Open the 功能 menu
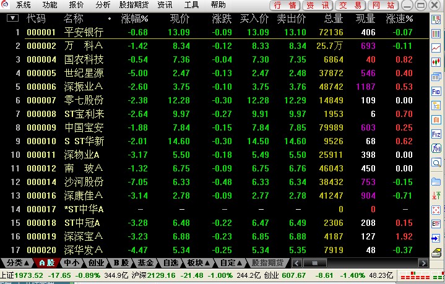The height and width of the screenshot is (284, 445). coord(50,5)
